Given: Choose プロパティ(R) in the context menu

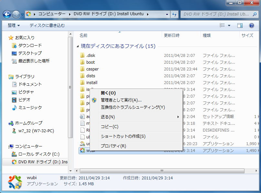Looking at the screenshot, I should 136,146.
